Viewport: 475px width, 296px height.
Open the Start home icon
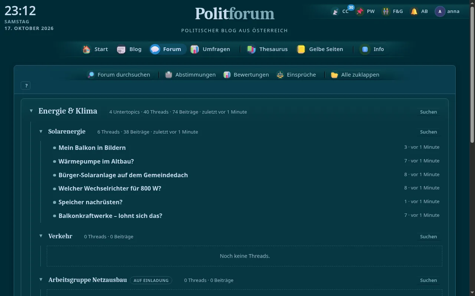[86, 49]
